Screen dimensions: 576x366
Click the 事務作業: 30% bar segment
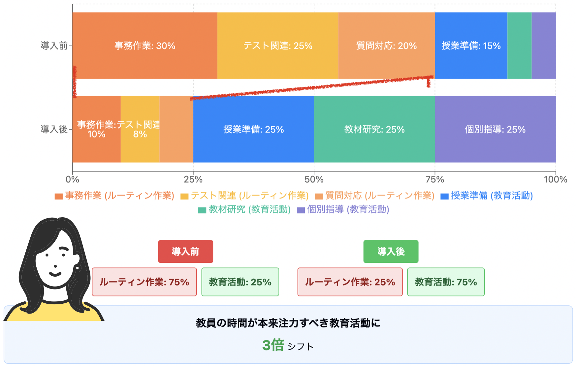point(145,46)
